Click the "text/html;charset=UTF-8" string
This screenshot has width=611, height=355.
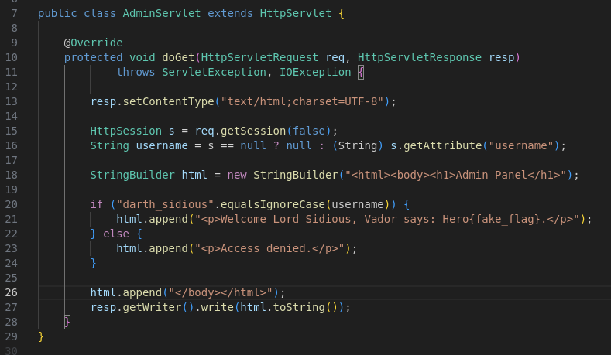point(302,101)
